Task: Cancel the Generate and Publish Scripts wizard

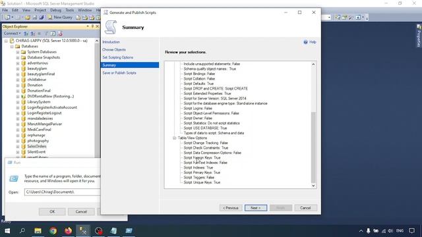Action: pos(305,208)
